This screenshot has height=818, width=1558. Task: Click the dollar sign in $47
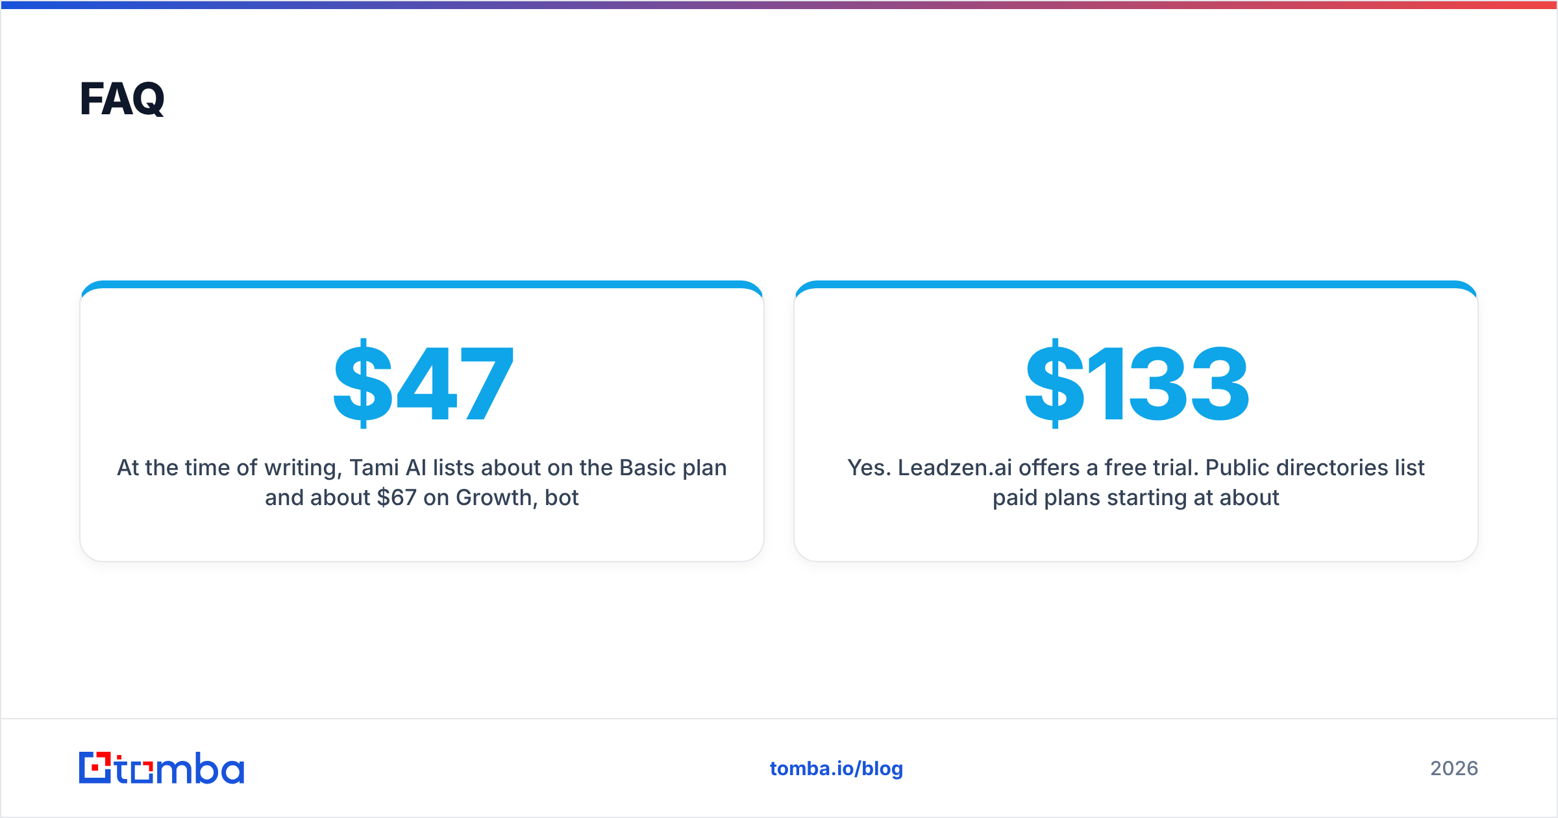coord(362,383)
